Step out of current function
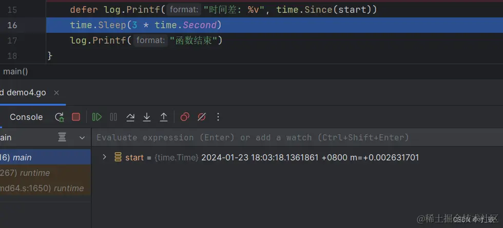Screen dimensions: 503x228 pos(164,117)
